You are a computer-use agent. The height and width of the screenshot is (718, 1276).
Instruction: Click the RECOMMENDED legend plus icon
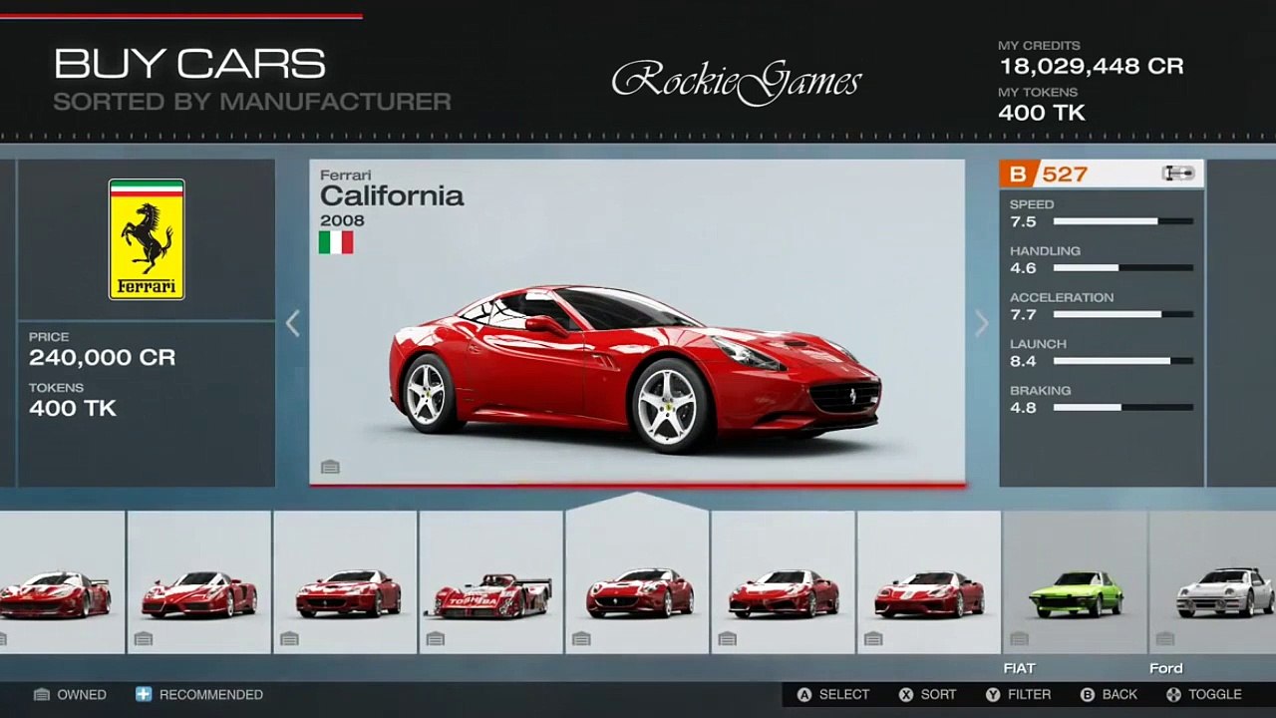click(x=144, y=694)
